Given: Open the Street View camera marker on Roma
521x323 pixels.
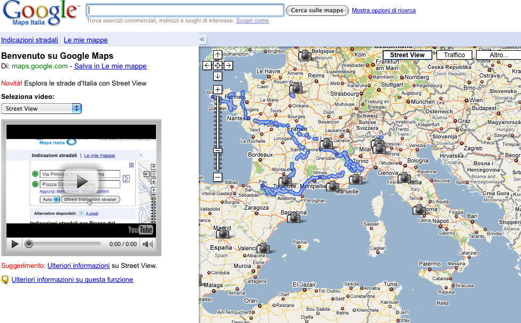Looking at the screenshot, I should pos(419,210).
